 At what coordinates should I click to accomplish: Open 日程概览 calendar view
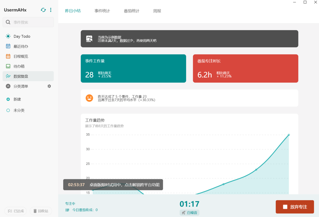[21, 56]
